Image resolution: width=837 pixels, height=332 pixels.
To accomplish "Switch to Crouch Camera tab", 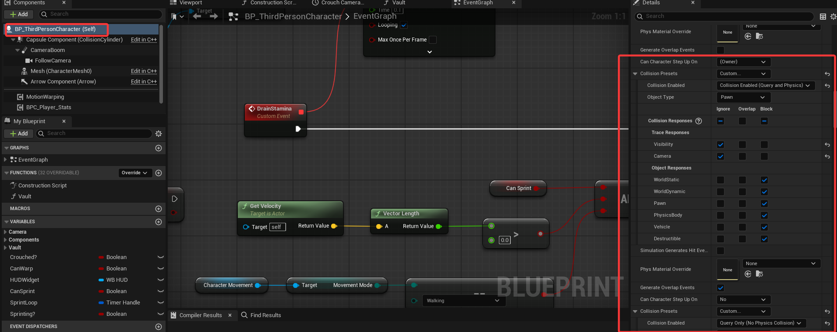I will [x=338, y=3].
